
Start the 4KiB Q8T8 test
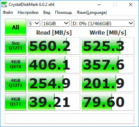(x=16, y=65)
